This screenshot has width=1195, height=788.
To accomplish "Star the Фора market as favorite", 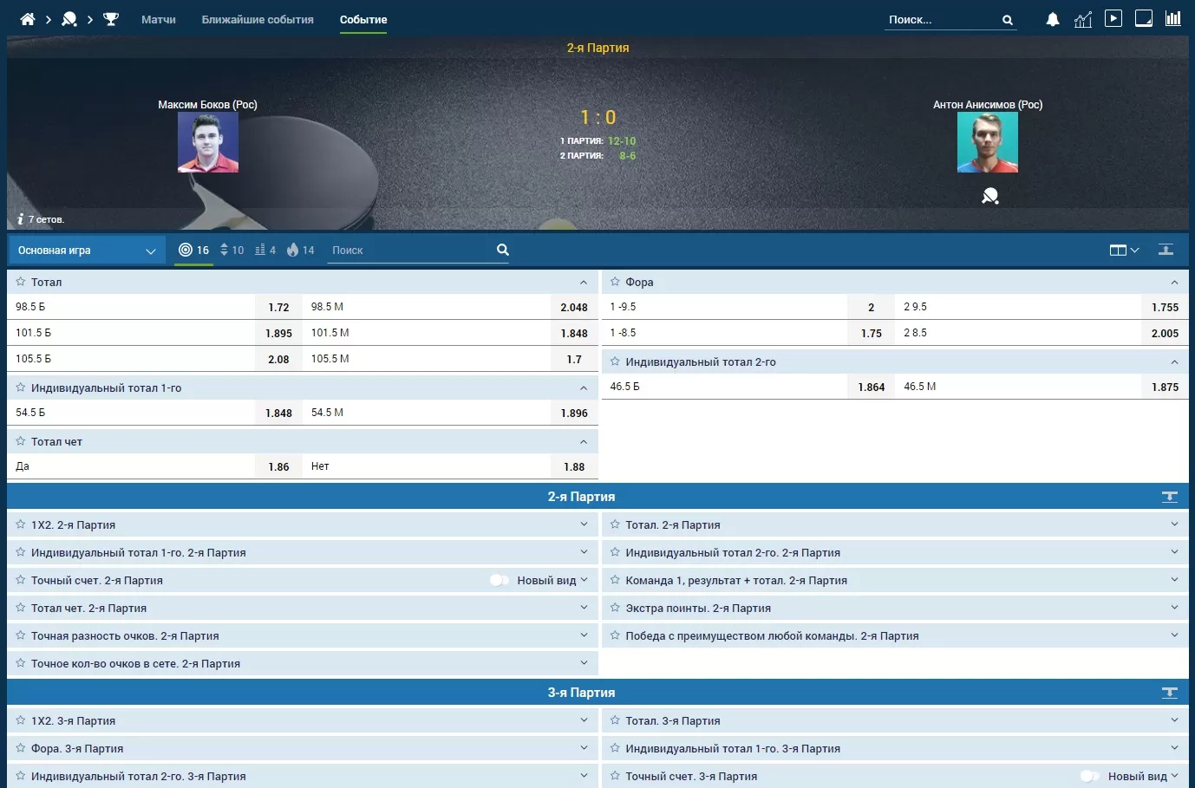I will [615, 282].
